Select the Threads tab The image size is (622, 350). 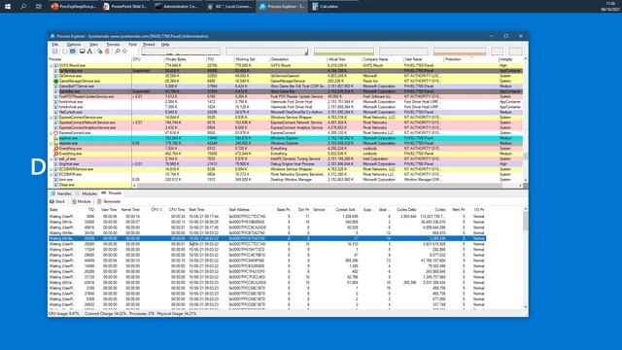click(112, 193)
